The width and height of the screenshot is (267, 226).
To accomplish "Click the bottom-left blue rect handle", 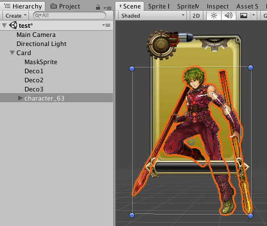I will click(x=132, y=215).
